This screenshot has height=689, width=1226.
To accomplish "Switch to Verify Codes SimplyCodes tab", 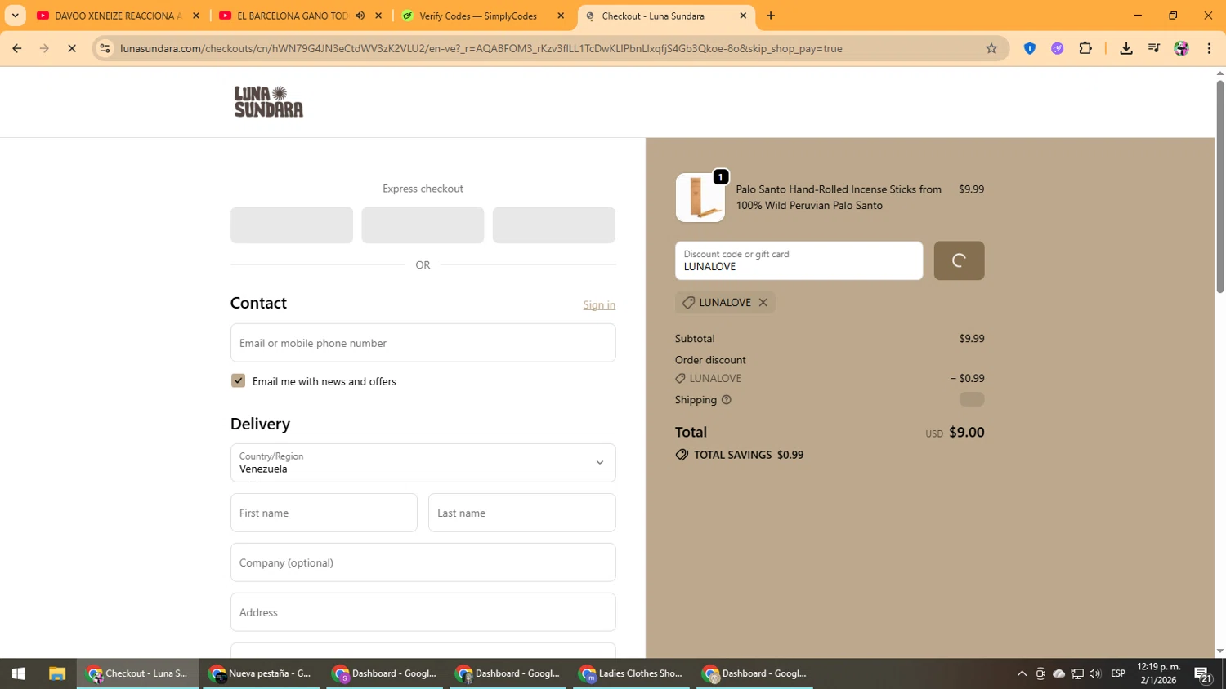I will [478, 16].
